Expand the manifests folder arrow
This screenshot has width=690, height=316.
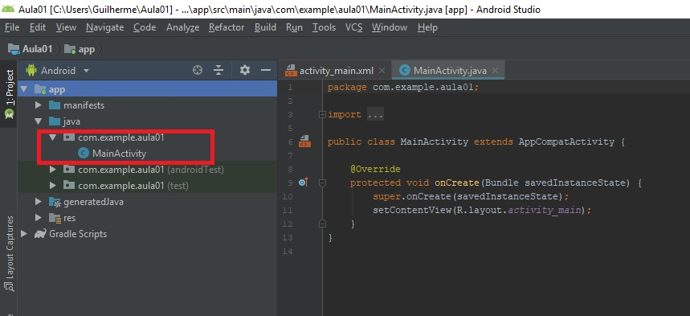[39, 105]
